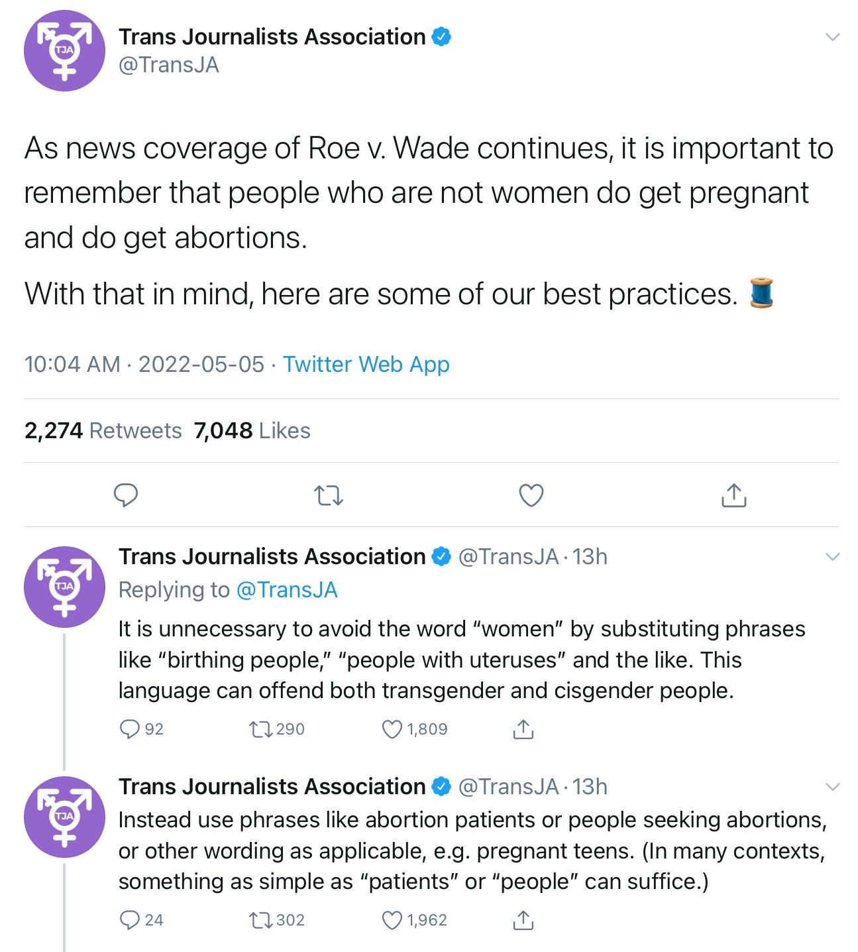Reply to the tweet with 92 replies
This screenshot has width=858, height=952.
click(x=129, y=729)
